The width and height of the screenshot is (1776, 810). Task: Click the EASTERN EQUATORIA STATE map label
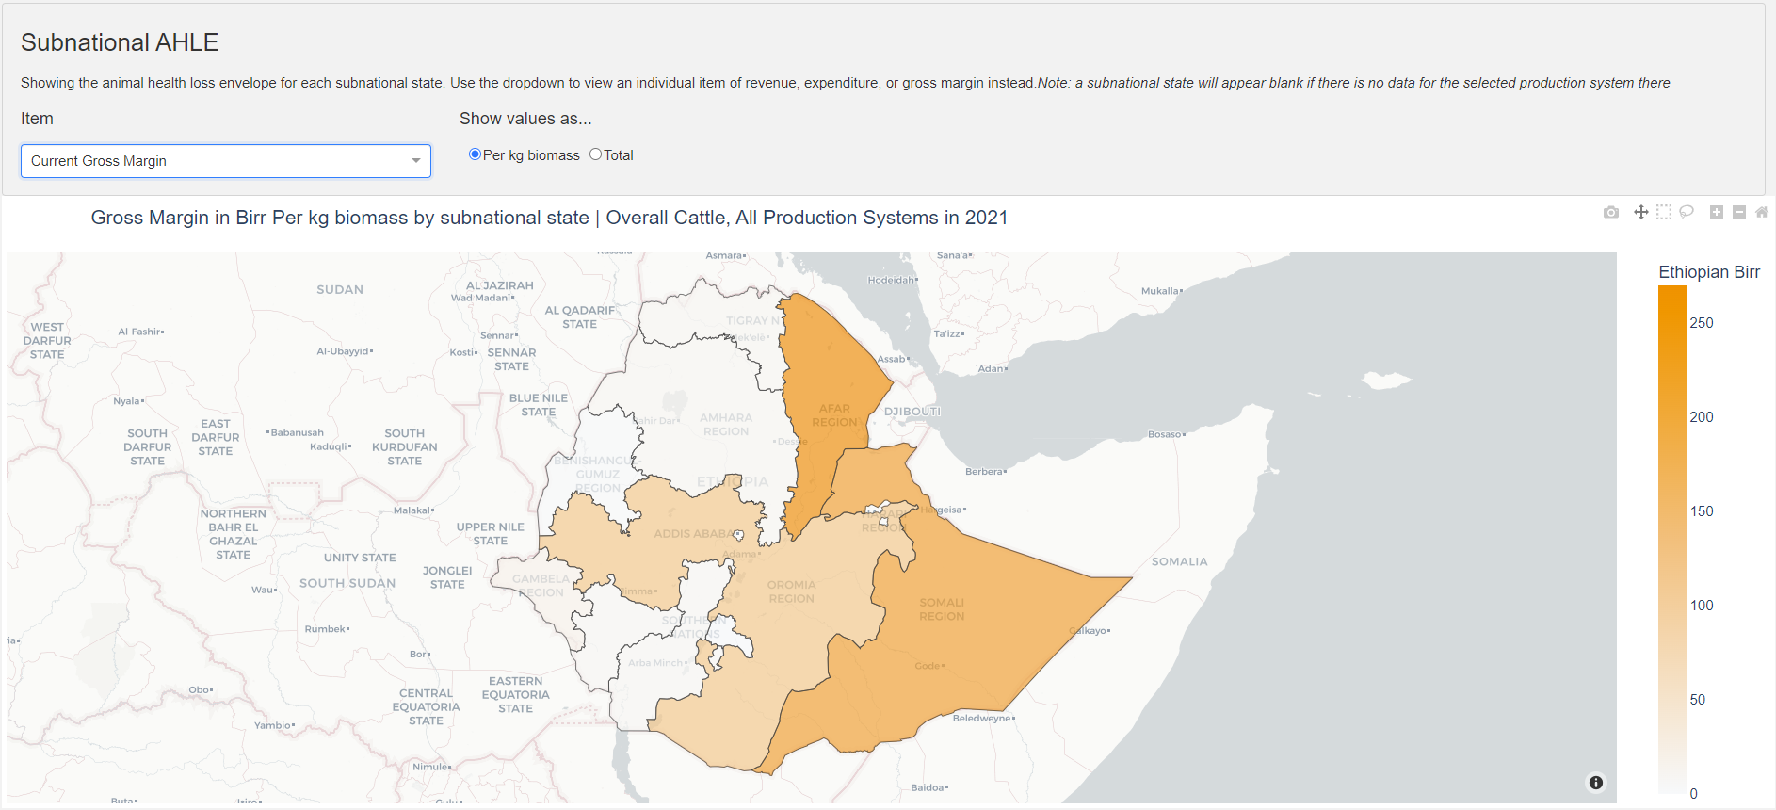pyautogui.click(x=515, y=695)
